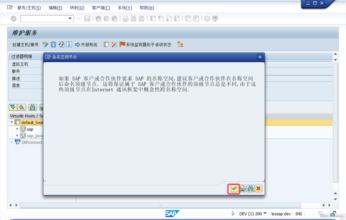The image size is (346, 220).
Task: Click the leosap-dev status bar entry
Action: tap(281, 214)
